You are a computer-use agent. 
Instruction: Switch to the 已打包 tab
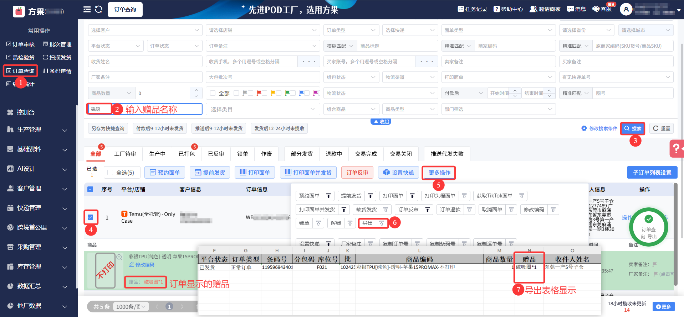[187, 154]
